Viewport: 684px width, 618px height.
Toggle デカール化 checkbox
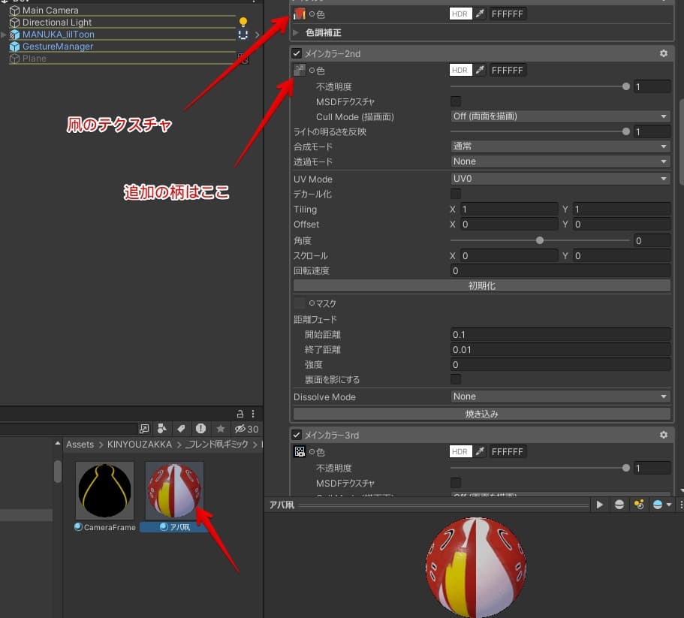(x=456, y=194)
